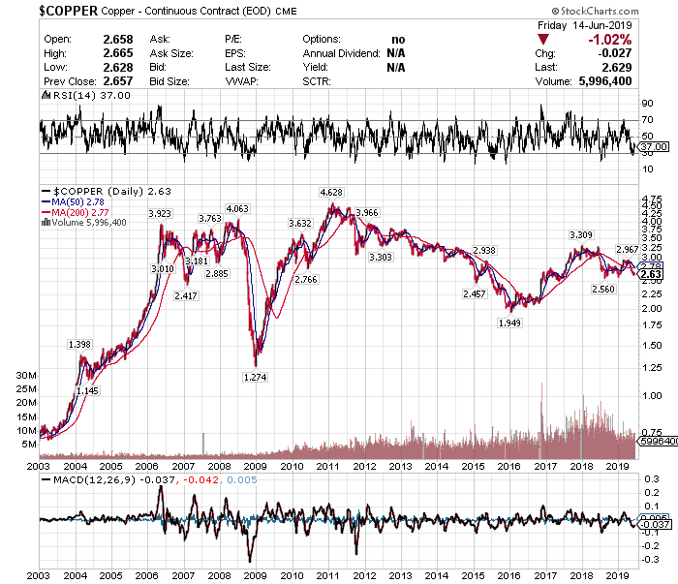Click the 'Friday 14-Jun-2019' date text
The image size is (678, 584).
(x=585, y=25)
